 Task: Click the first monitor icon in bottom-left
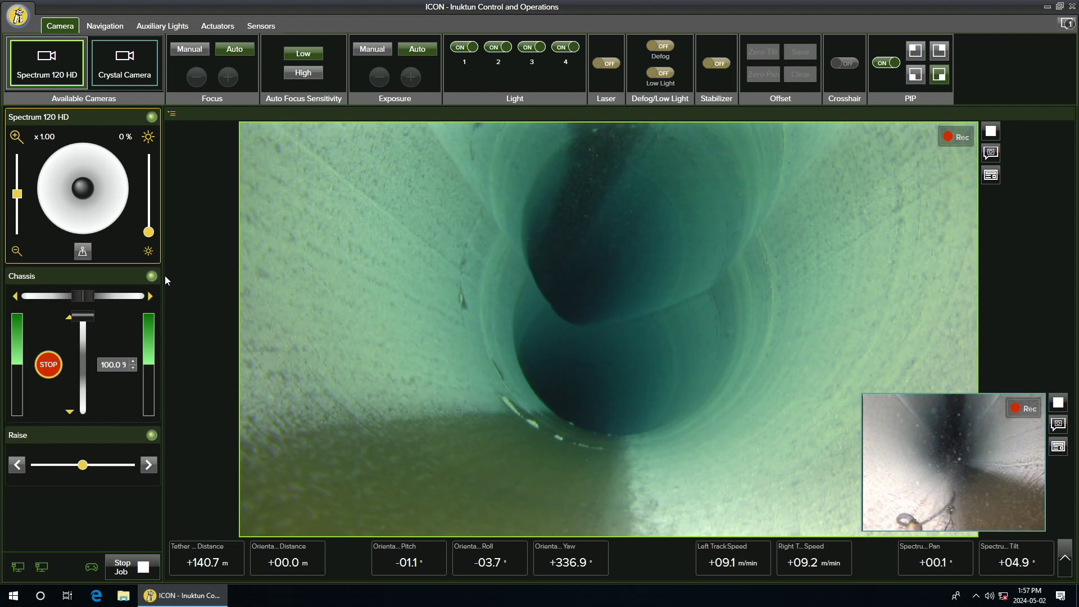coord(18,567)
